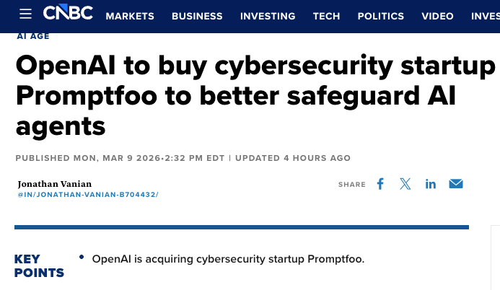Click the AI AGE category link
The width and height of the screenshot is (500, 290).
[x=33, y=36]
